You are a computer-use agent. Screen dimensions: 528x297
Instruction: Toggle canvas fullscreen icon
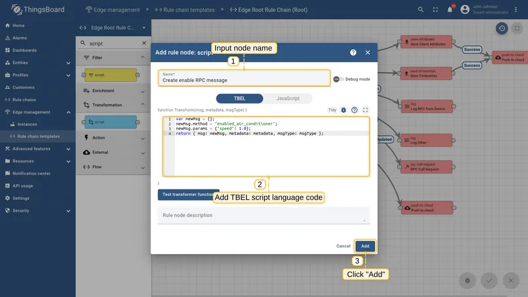tap(517, 28)
